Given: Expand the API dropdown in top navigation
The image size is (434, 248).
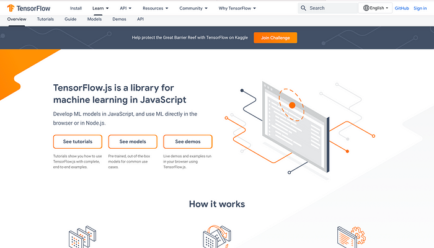Looking at the screenshot, I should pos(126,8).
